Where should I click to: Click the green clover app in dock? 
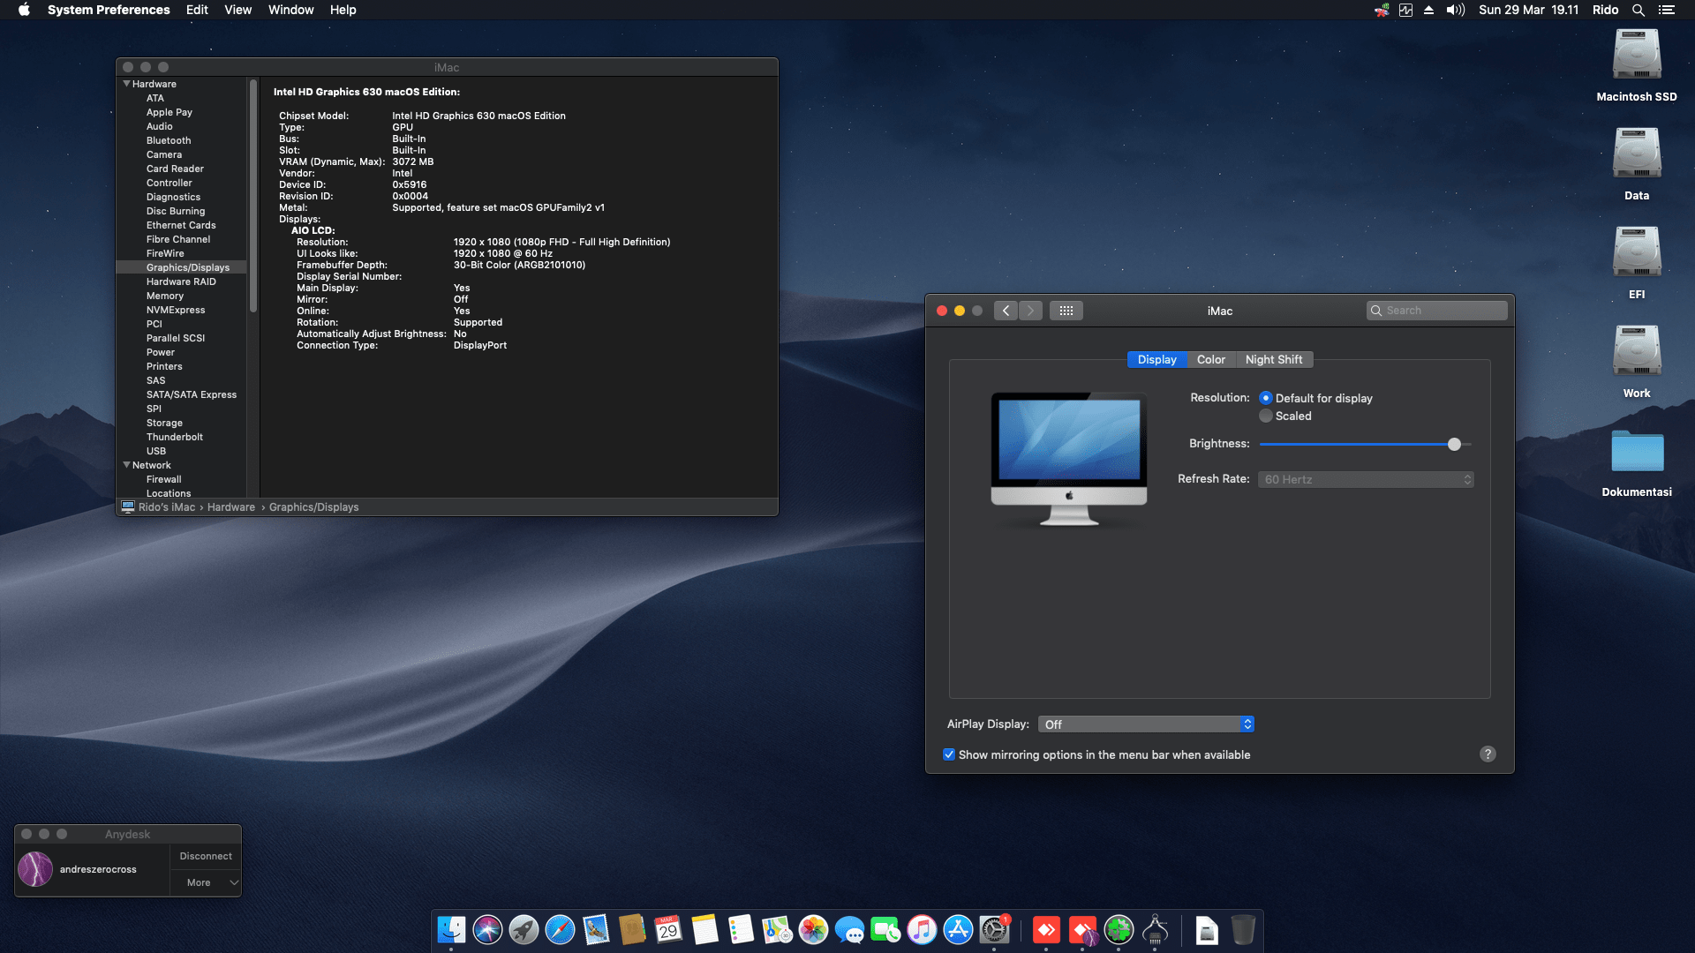tap(1119, 929)
